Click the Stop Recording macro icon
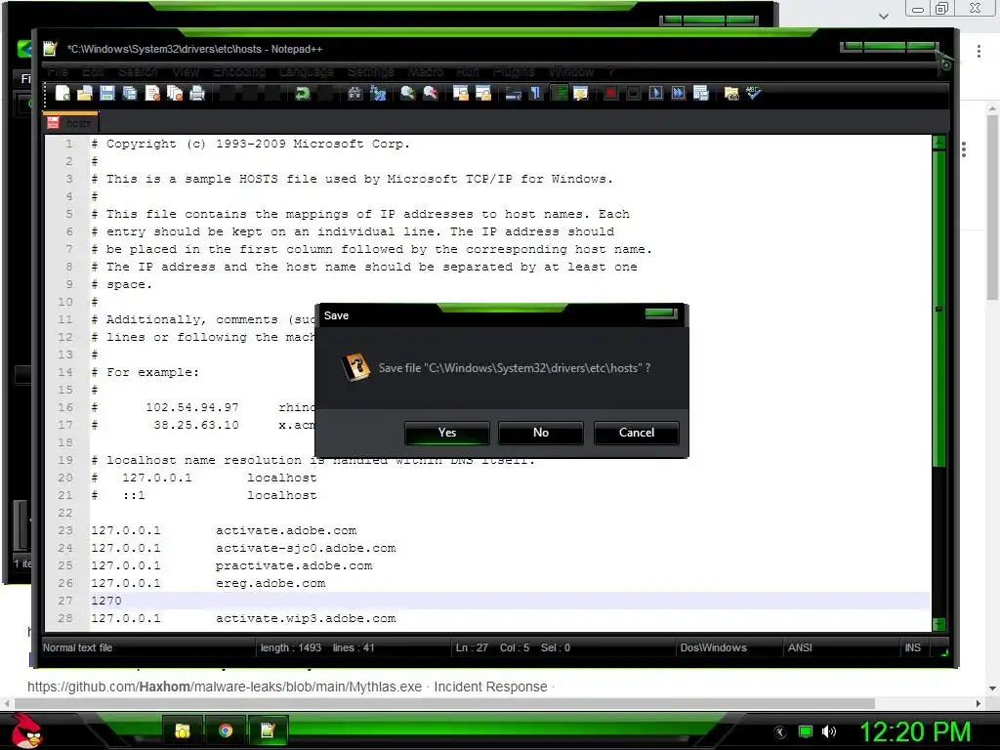This screenshot has width=1000, height=750. pyautogui.click(x=633, y=93)
